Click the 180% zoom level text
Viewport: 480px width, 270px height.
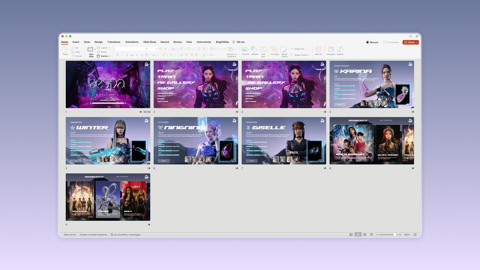tap(407, 235)
